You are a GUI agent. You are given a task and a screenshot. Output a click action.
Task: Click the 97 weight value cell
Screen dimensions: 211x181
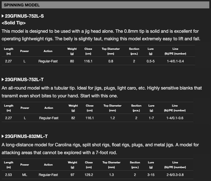(72, 175)
